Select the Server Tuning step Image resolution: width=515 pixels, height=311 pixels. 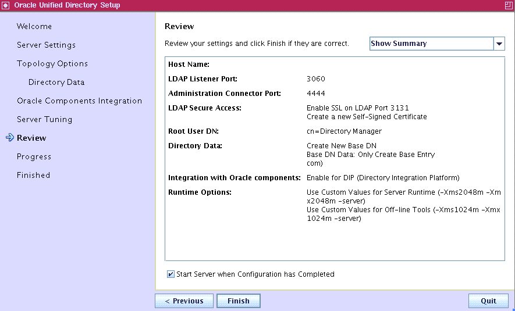click(x=44, y=119)
